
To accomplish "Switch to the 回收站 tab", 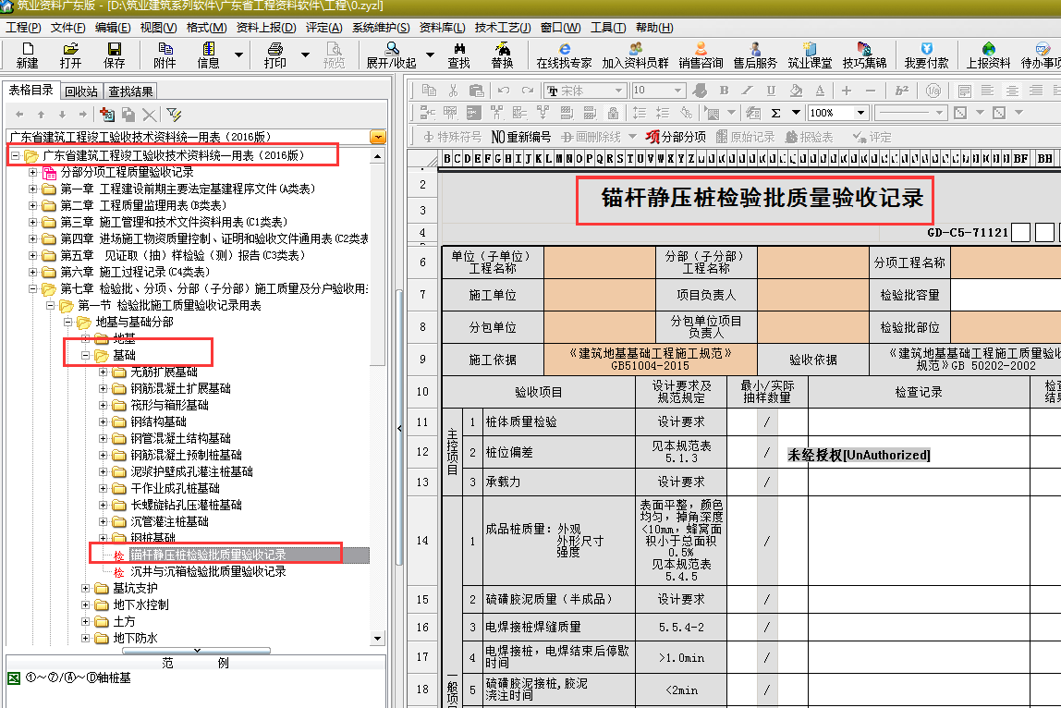I will 81,91.
